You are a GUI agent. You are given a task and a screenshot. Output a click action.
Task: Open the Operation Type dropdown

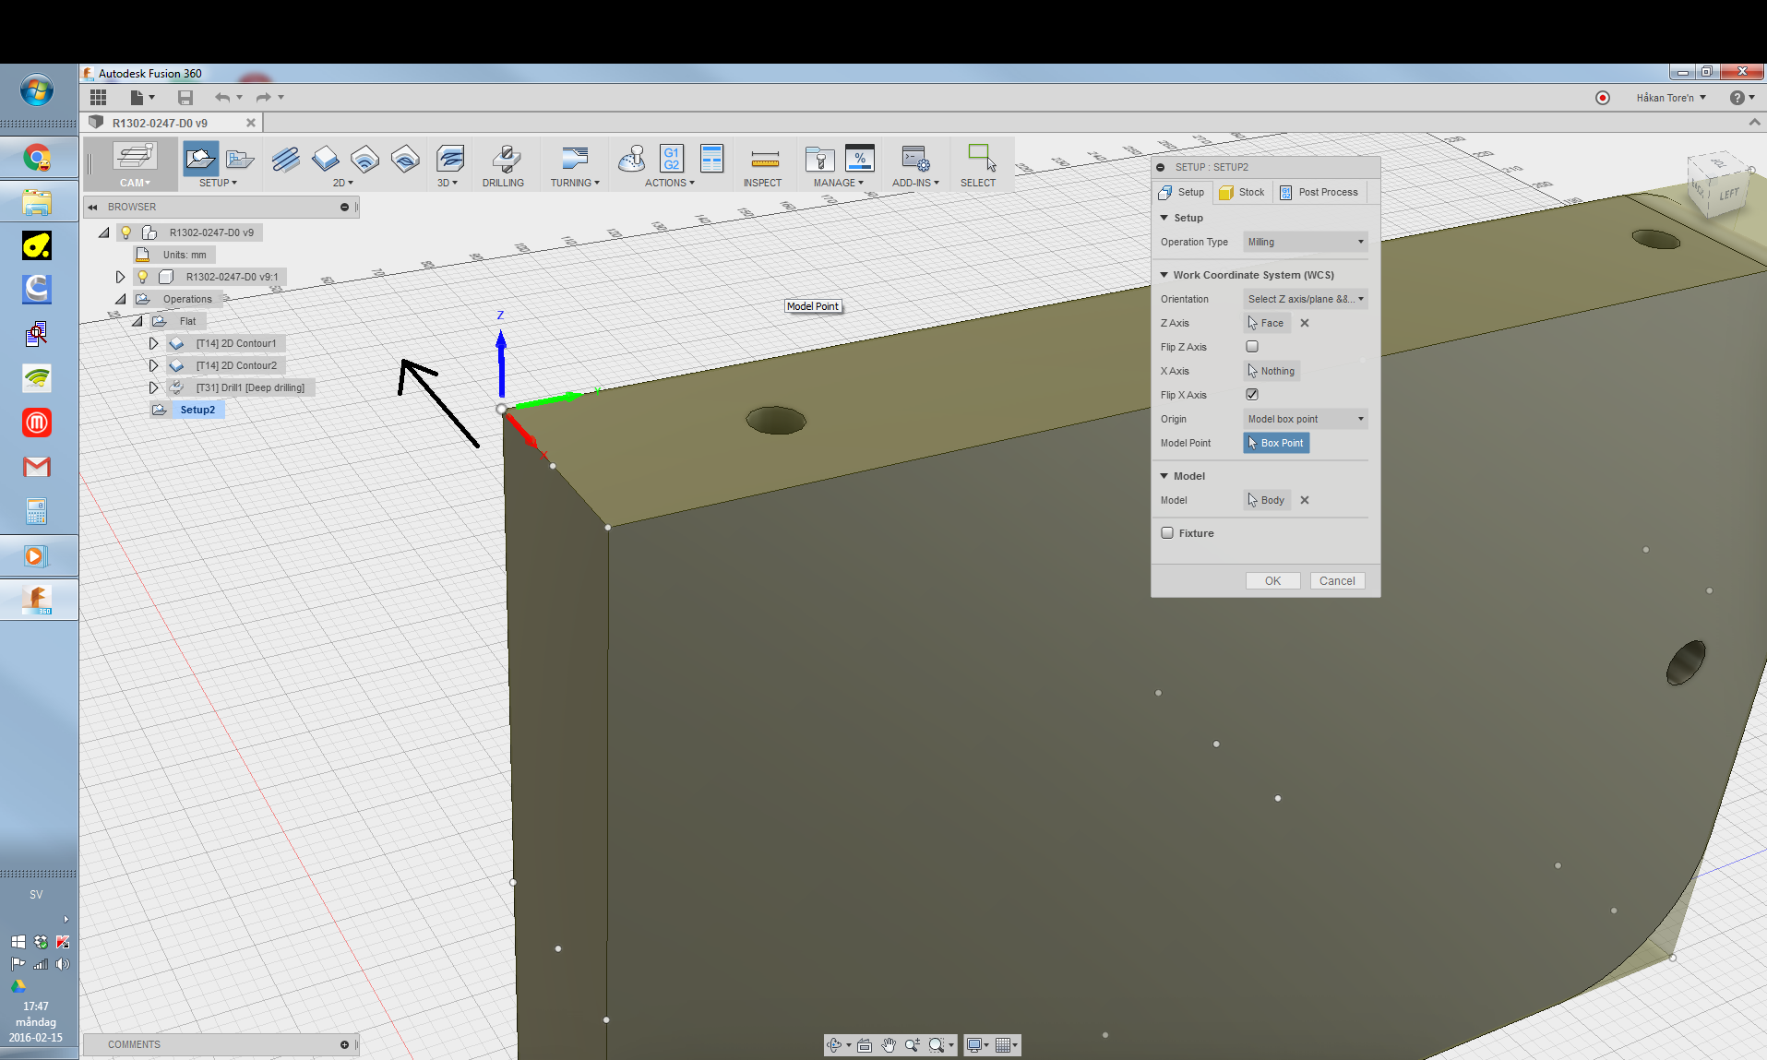pos(1305,242)
